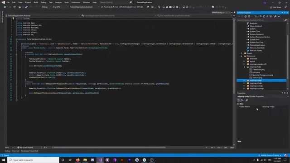Select the Xamarin.Forms reference
Screen dimensions: 290x163
(x=256, y=51)
